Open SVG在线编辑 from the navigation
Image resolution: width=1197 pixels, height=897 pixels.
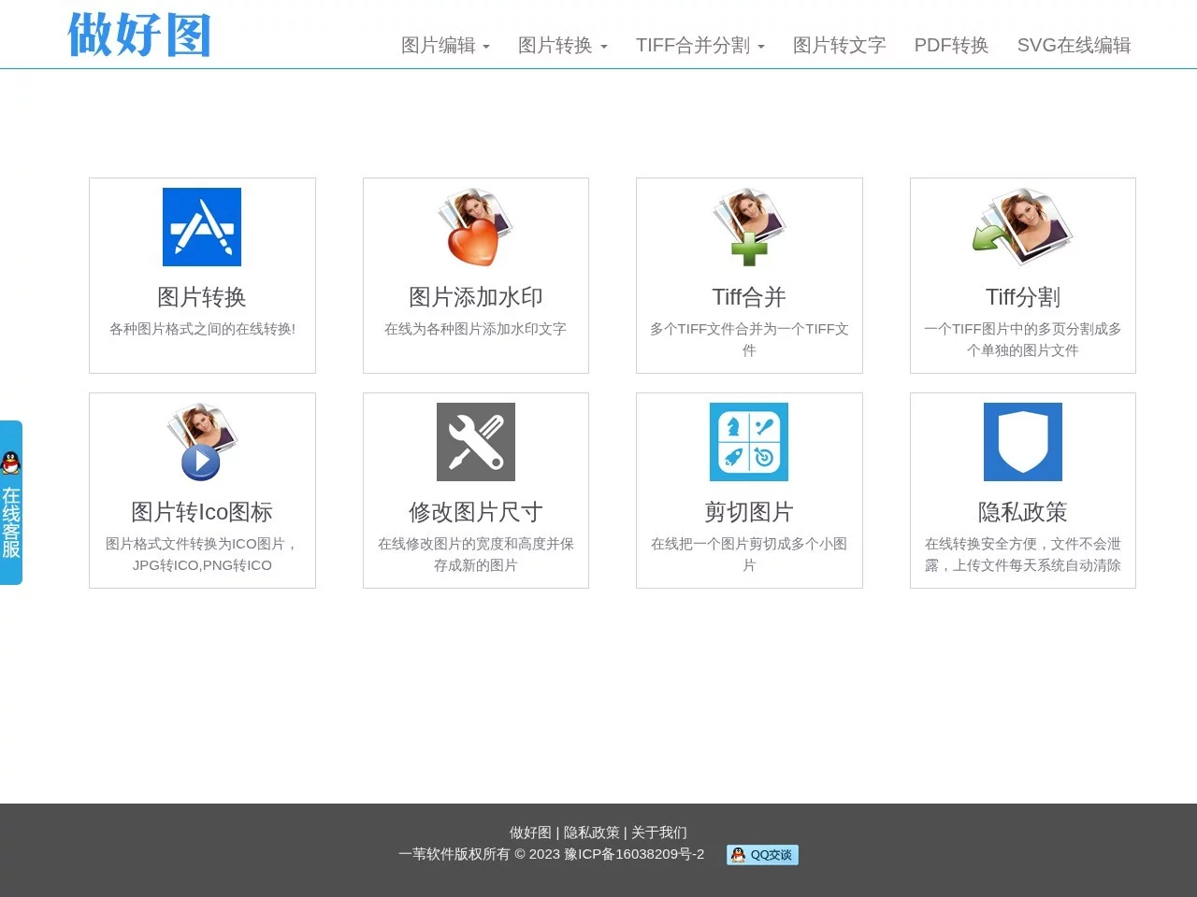(1074, 45)
